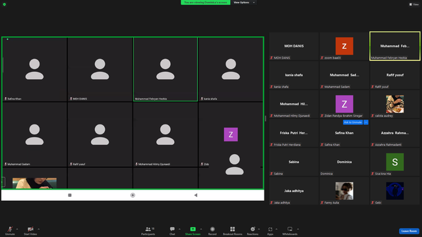422x237 pixels.
Task: Click MOH DANIS tile in shared screen
Action: (100, 69)
